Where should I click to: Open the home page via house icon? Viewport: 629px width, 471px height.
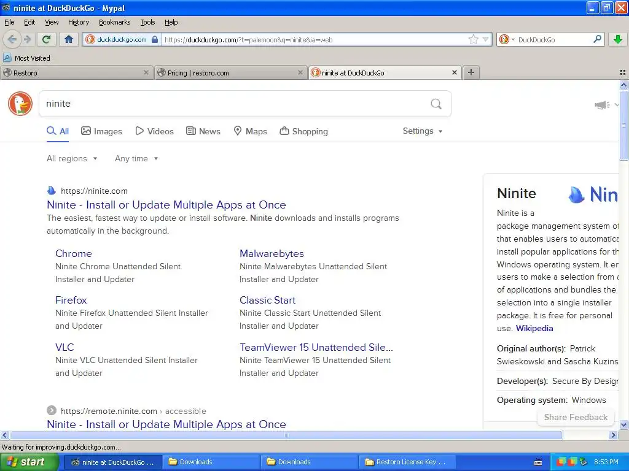(69, 39)
